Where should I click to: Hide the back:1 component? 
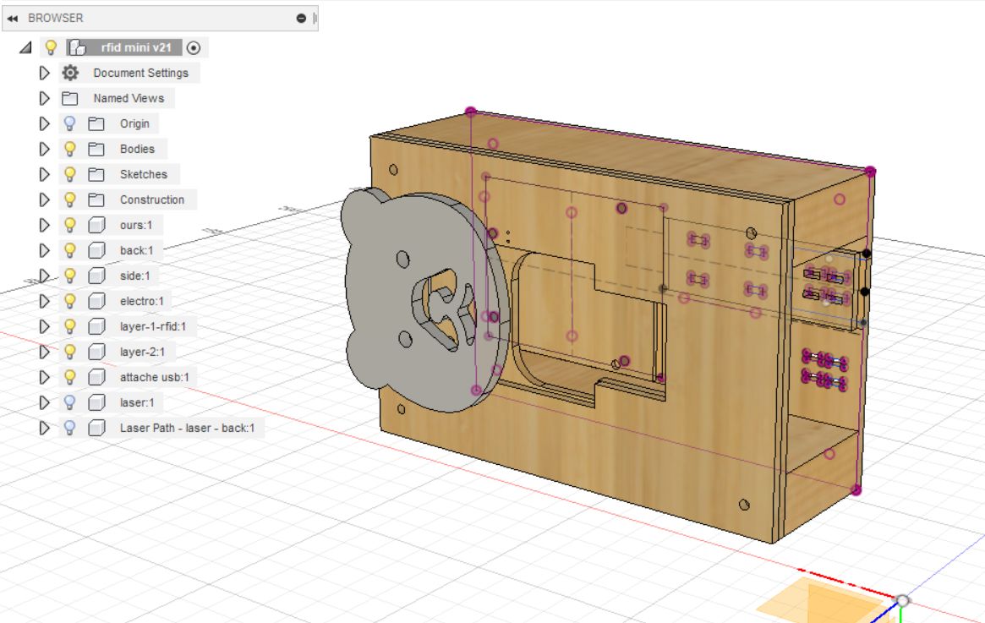69,250
